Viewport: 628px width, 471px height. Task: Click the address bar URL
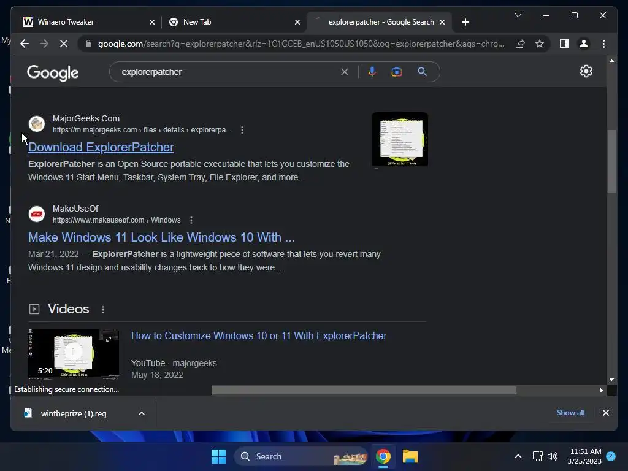coord(301,44)
